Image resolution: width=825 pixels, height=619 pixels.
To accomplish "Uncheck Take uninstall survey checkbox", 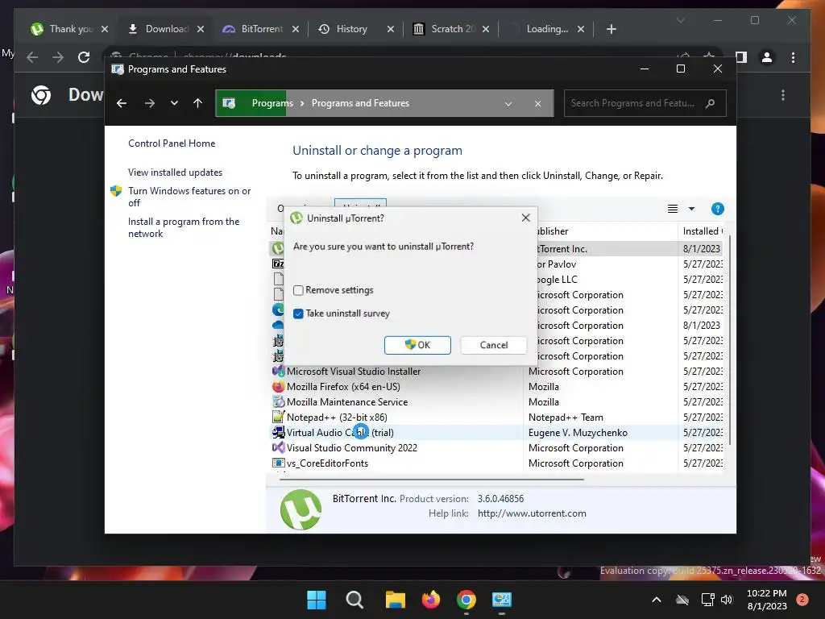I will tap(298, 314).
